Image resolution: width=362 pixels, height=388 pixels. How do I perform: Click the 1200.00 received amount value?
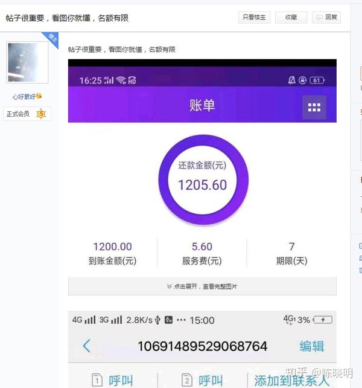tap(112, 247)
